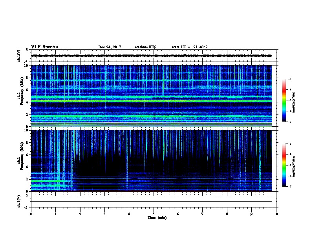Click the ch.2 color scale log(PSD) unit label
Screen dimensions: 311x240
click(x=294, y=167)
